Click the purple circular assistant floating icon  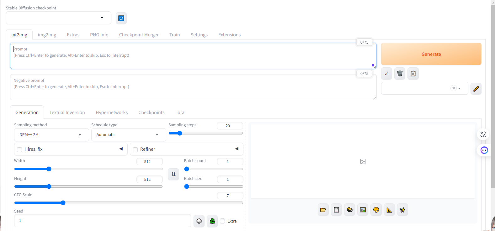pos(484,150)
